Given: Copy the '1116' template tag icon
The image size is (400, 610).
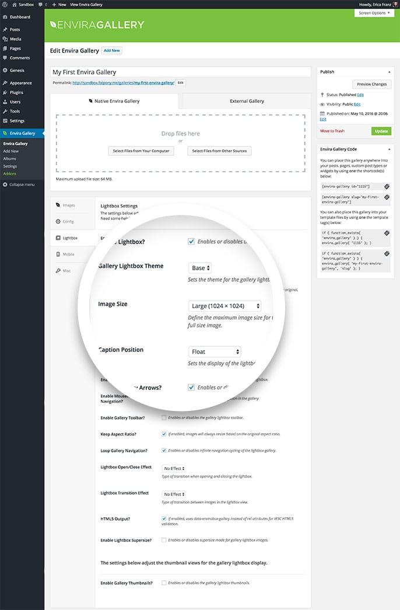Looking at the screenshot, I should tap(387, 233).
